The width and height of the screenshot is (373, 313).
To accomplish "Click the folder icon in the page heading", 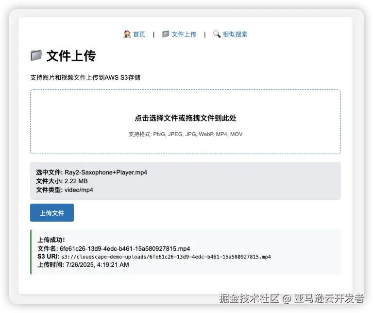I will [x=36, y=56].
